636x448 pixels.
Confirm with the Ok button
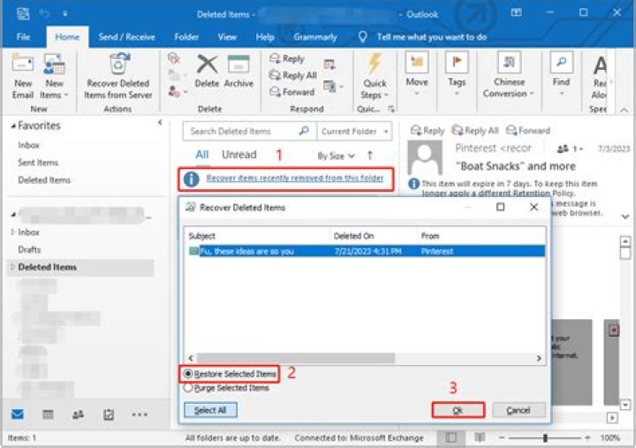(x=458, y=410)
